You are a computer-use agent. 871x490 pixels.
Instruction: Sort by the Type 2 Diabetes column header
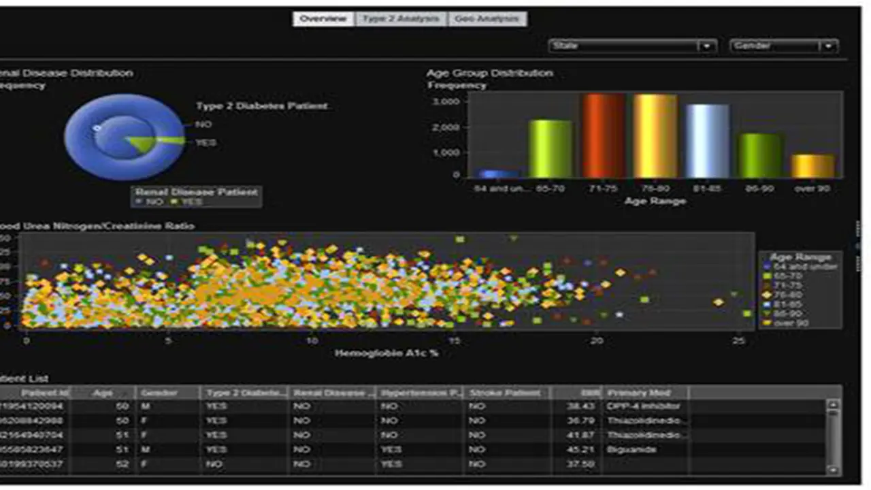click(245, 393)
